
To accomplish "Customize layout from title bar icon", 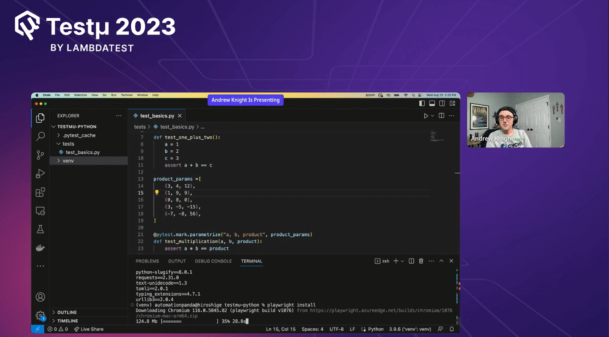I will [x=453, y=103].
